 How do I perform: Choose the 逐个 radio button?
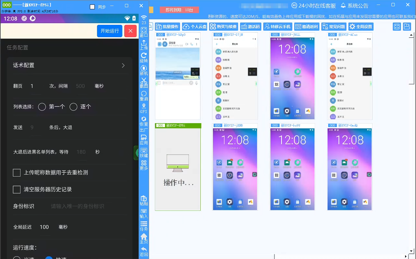[x=74, y=107]
